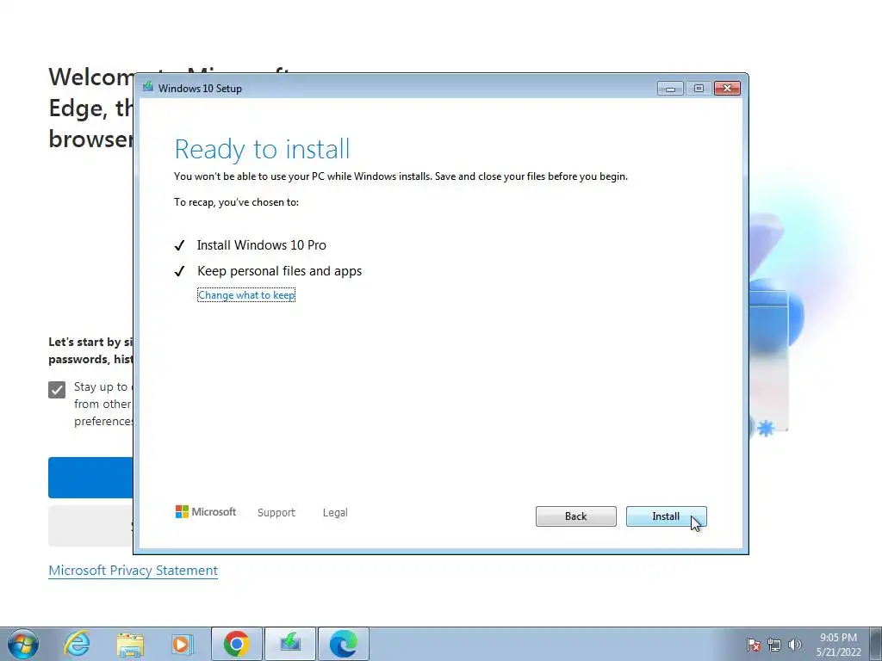Uncheck the Stay up to date checkbox in Edge

[x=57, y=390]
